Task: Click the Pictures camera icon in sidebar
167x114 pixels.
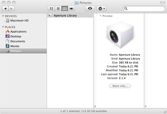Action: point(8,51)
